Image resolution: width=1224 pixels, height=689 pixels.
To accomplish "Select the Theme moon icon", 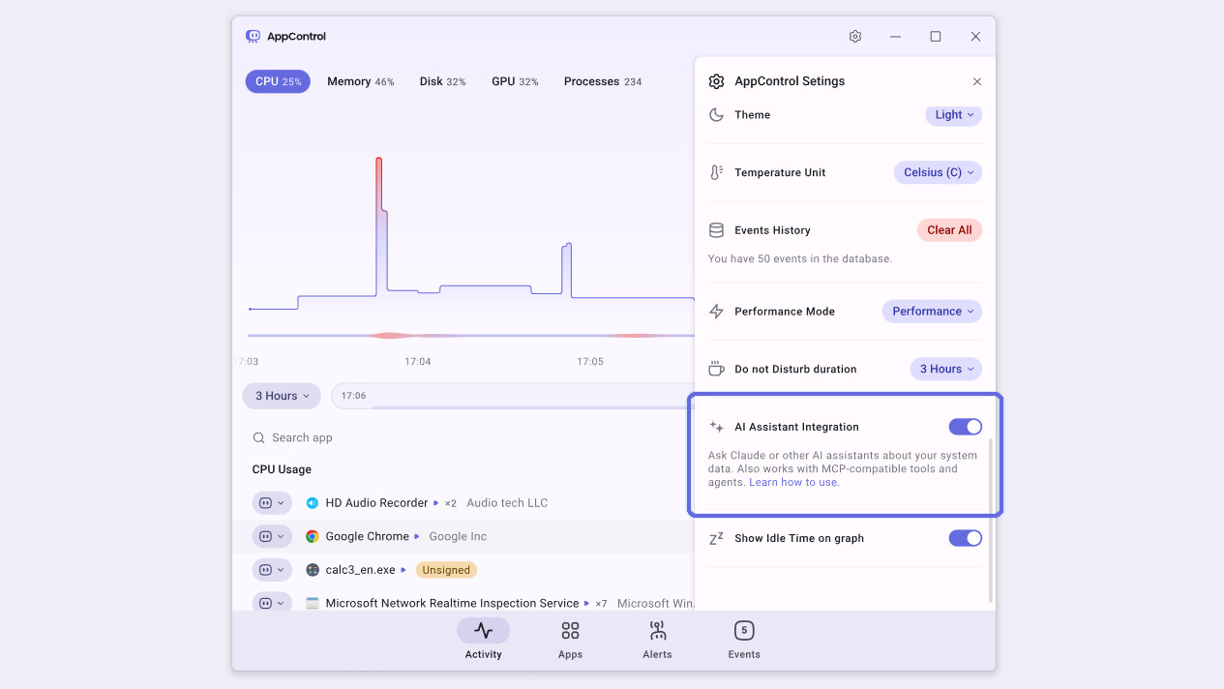I will (x=716, y=114).
